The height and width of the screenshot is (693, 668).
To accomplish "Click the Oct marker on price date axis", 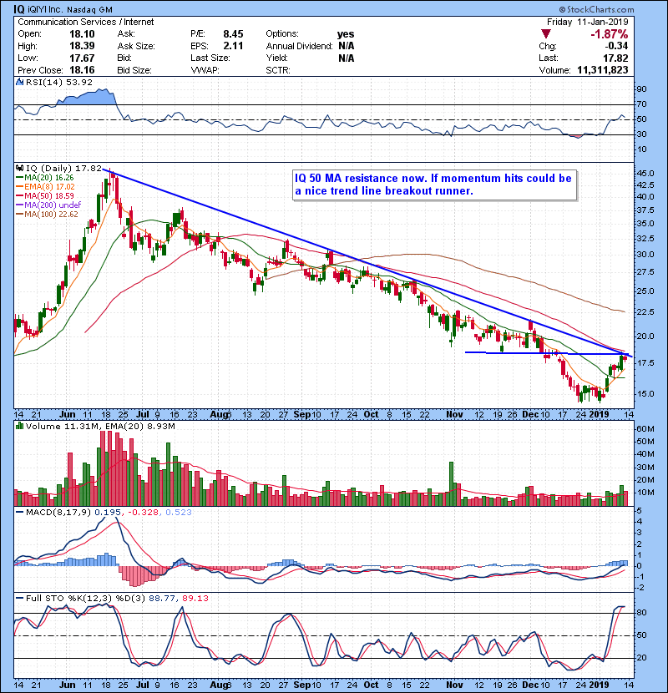I will [x=371, y=414].
